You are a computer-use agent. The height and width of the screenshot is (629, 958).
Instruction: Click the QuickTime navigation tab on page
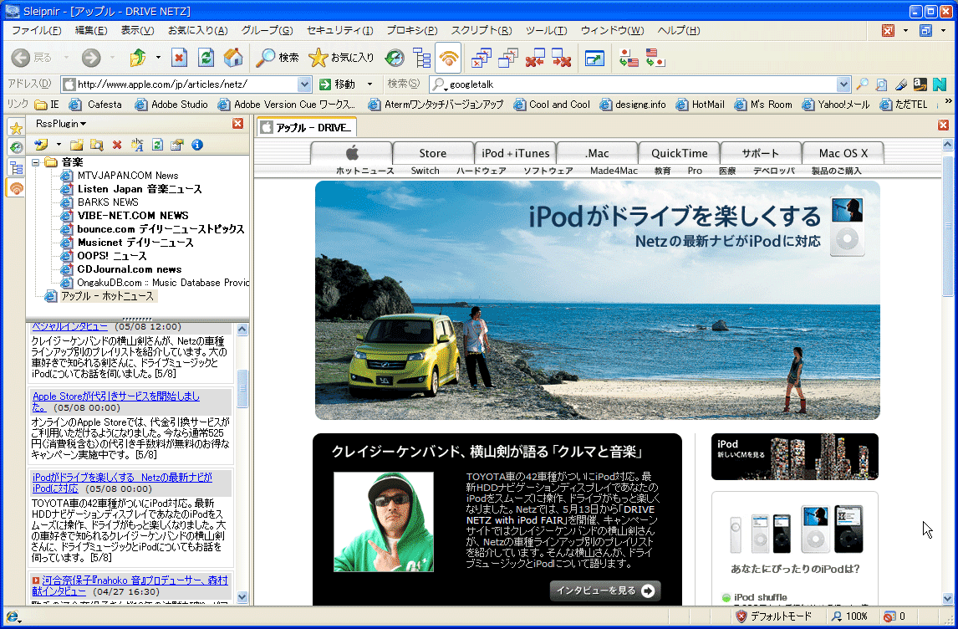click(680, 153)
